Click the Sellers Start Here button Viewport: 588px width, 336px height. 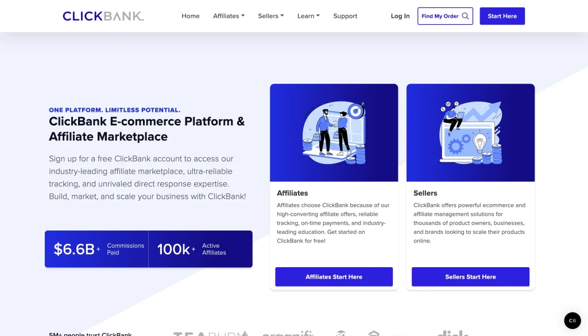(x=470, y=276)
